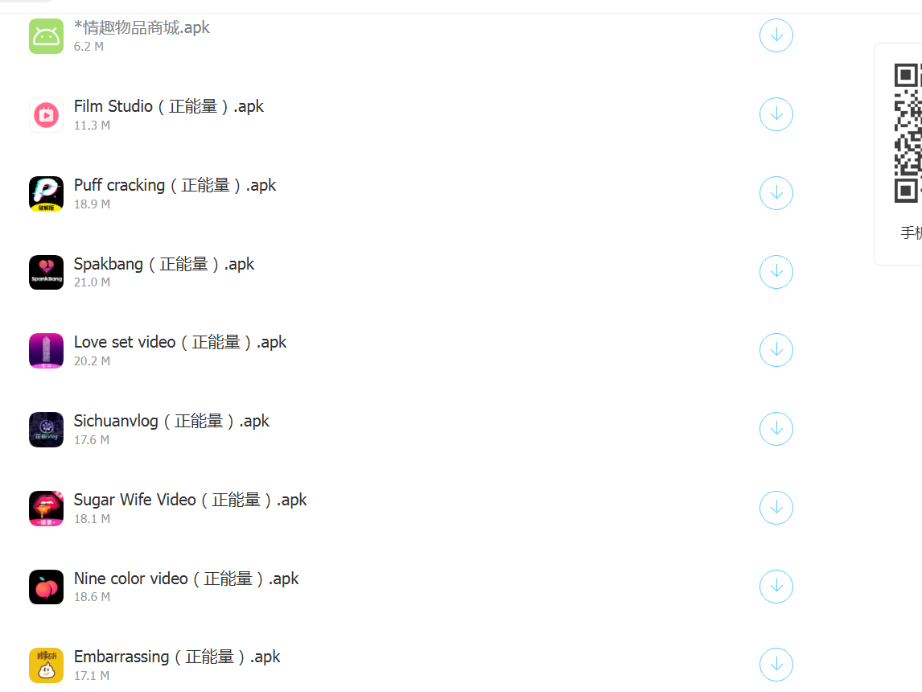The height and width of the screenshot is (692, 922).
Task: Open the Spakbang apk file name
Action: [x=163, y=264]
